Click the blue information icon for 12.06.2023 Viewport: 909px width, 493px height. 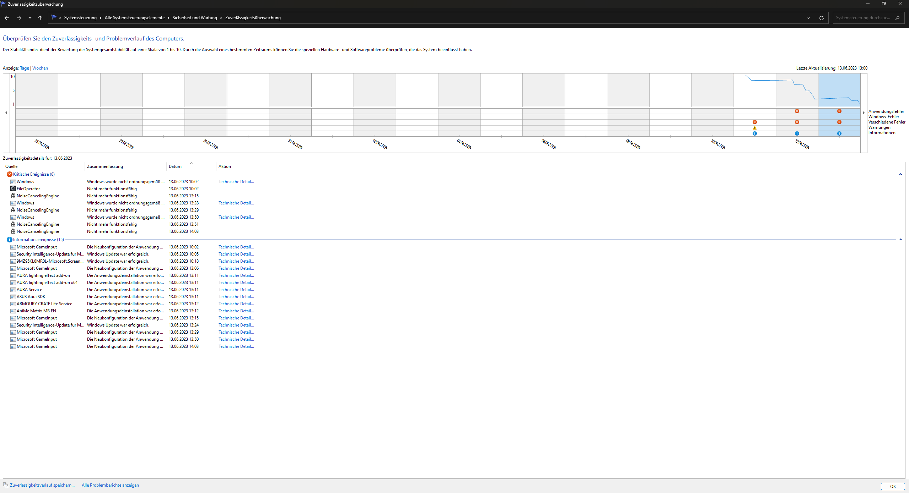(x=797, y=133)
